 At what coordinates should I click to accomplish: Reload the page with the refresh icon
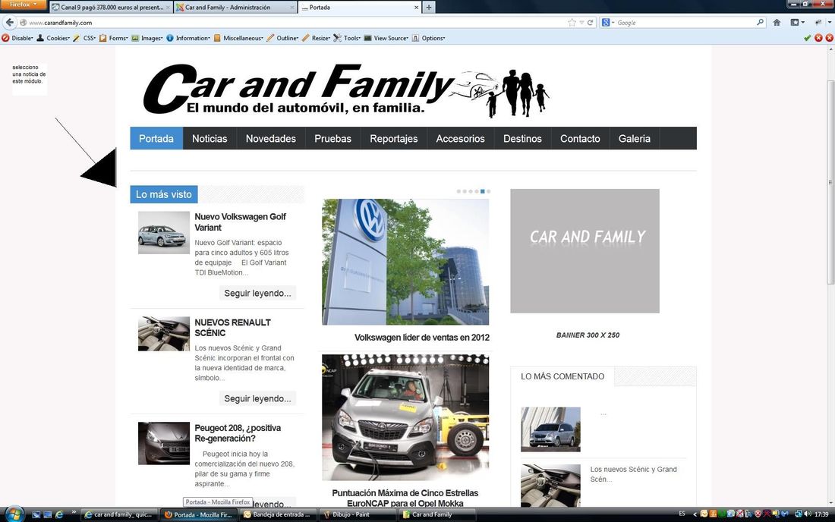click(x=590, y=22)
